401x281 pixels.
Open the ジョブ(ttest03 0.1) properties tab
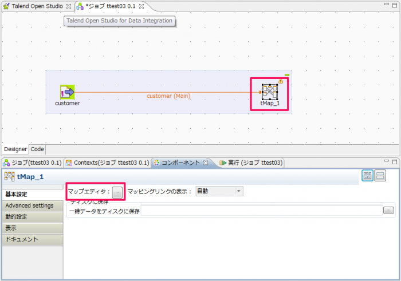click(x=32, y=163)
